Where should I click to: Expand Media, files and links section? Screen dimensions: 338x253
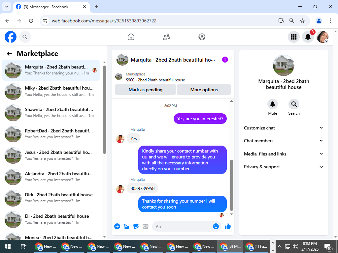(x=284, y=154)
